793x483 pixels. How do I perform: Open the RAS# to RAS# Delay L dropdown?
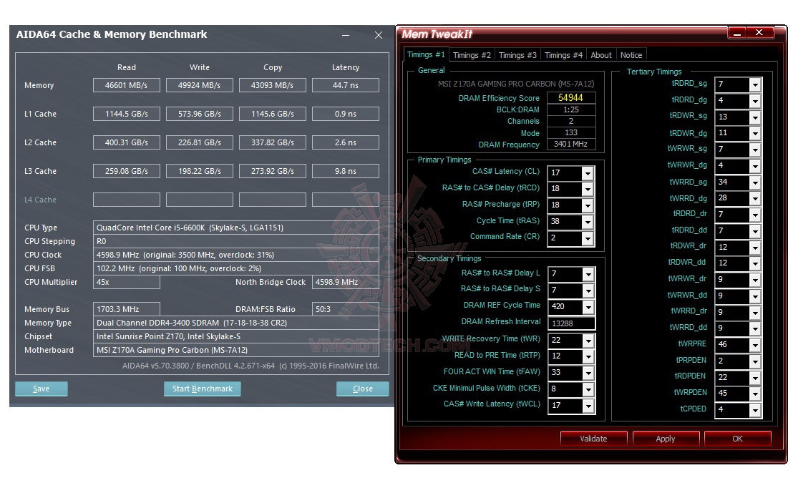coord(588,275)
